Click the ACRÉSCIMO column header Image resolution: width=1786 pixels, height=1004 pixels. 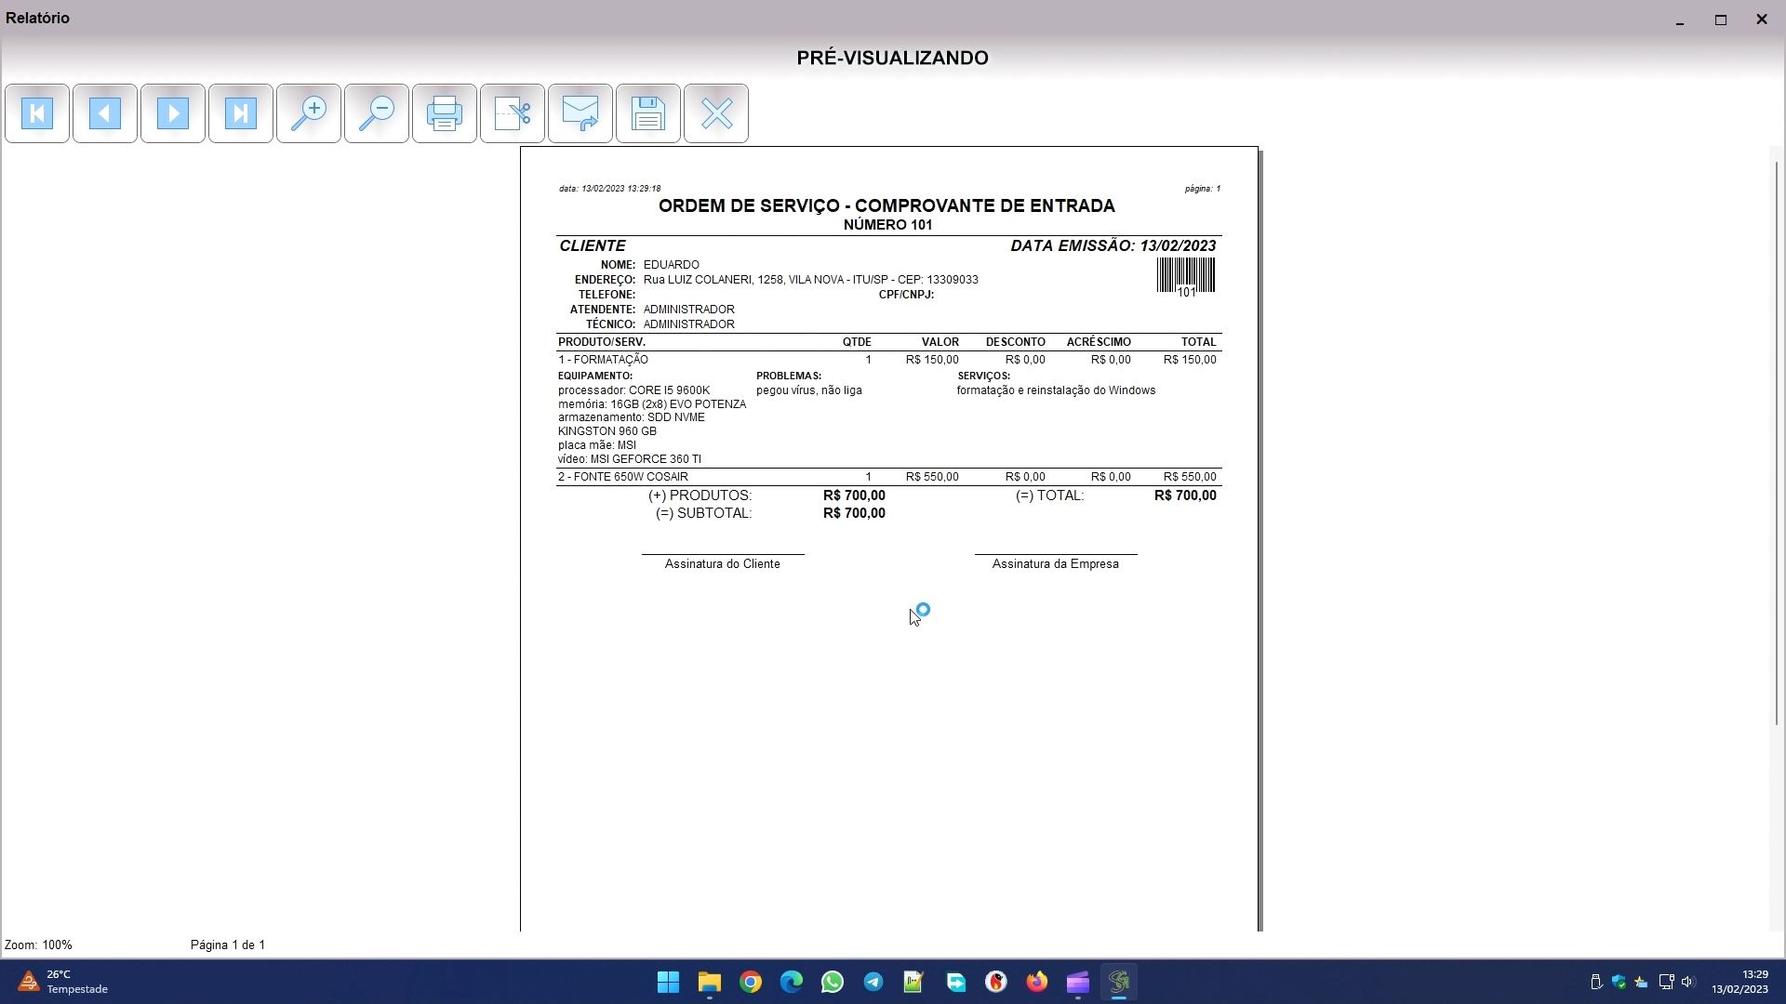click(1099, 342)
